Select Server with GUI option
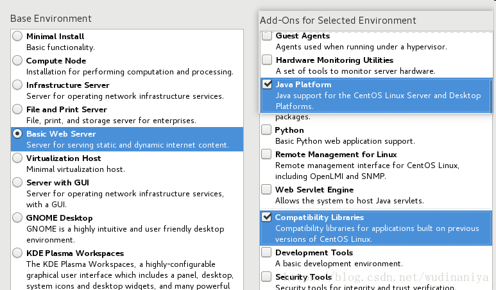The width and height of the screenshot is (496, 290). point(17,182)
